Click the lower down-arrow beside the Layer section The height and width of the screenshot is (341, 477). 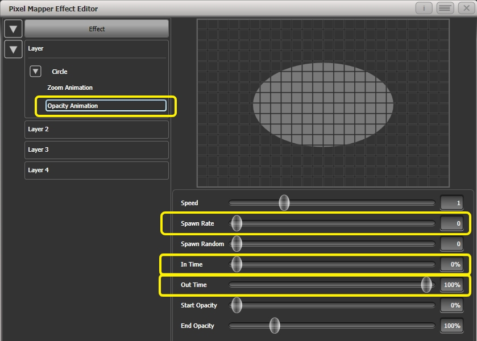coord(13,48)
